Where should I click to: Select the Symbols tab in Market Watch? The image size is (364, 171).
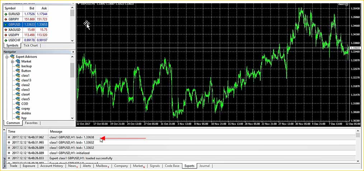(x=12, y=45)
